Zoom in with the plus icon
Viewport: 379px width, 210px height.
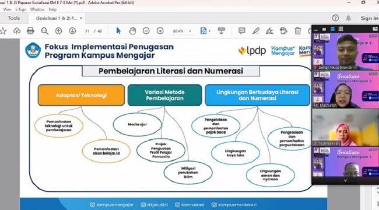pos(160,31)
